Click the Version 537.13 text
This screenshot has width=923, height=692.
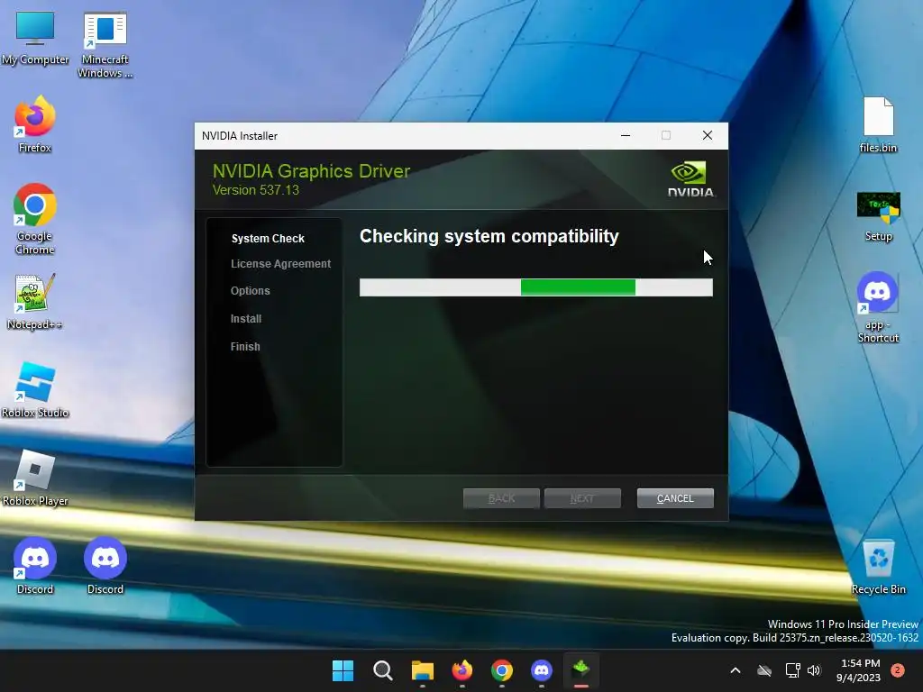(x=255, y=190)
